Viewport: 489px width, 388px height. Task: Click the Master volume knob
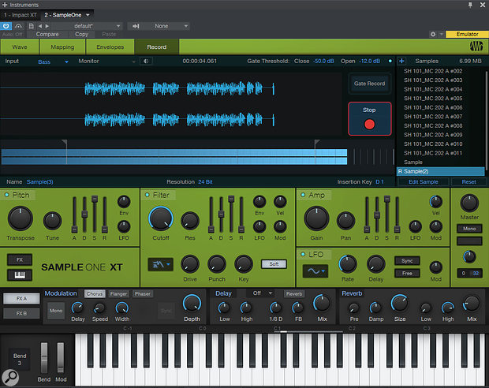click(469, 203)
